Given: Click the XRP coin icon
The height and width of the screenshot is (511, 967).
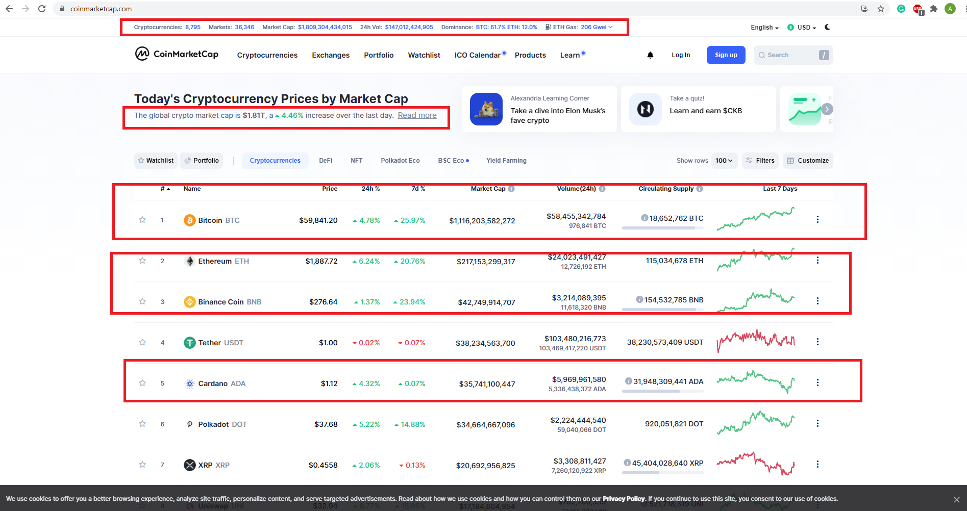Looking at the screenshot, I should pos(190,465).
